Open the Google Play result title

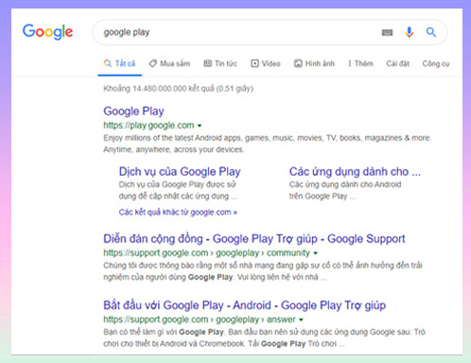(133, 111)
